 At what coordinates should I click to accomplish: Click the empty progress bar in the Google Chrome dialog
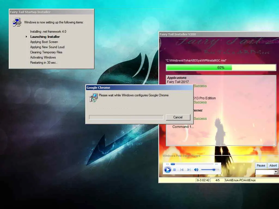coord(126,117)
